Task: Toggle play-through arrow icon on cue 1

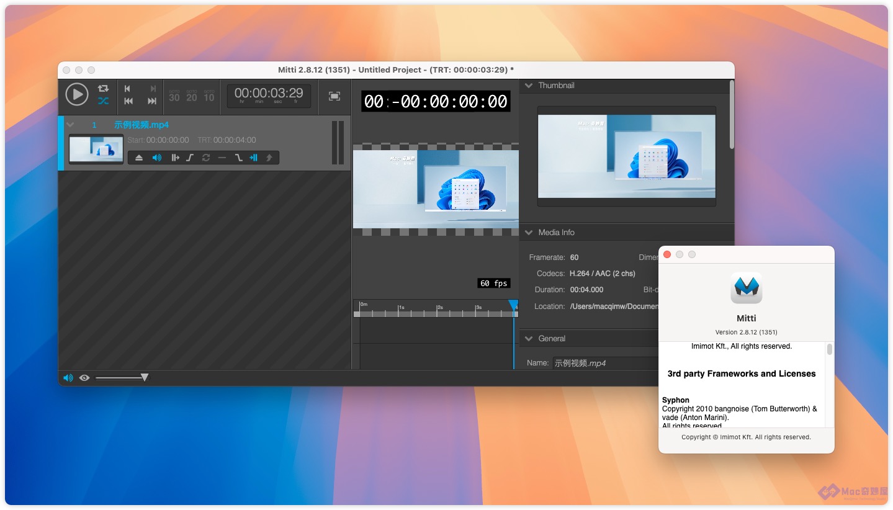Action: (175, 158)
